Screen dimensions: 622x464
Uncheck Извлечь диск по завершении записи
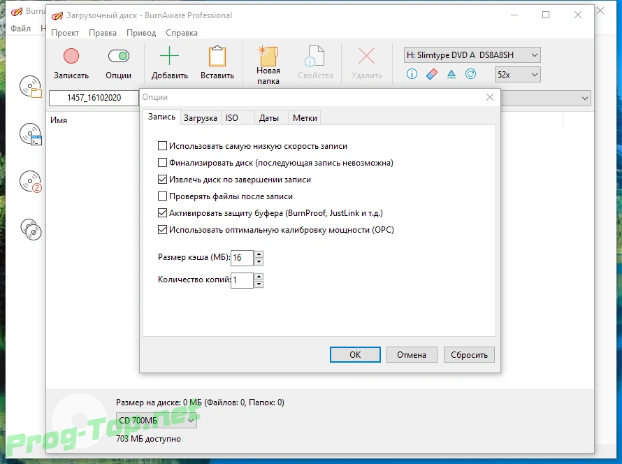pos(162,180)
